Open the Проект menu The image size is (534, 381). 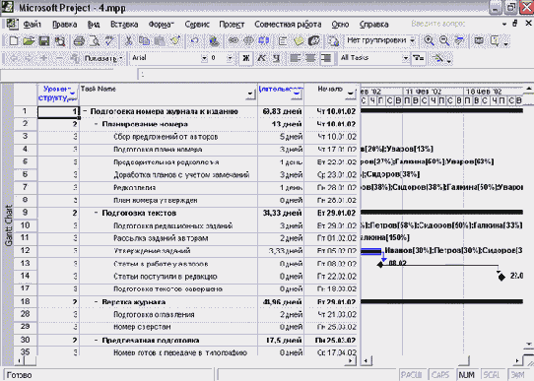pyautogui.click(x=232, y=25)
